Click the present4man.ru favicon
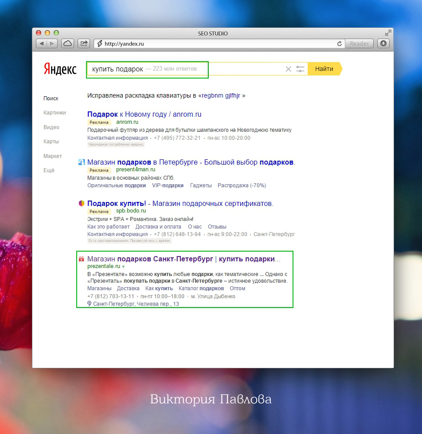This screenshot has width=422, height=434. coord(82,162)
